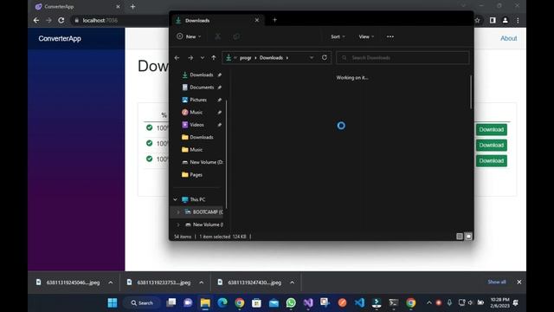Collapse the This PC tree node
Screen dimensions: 554x312
point(175,199)
